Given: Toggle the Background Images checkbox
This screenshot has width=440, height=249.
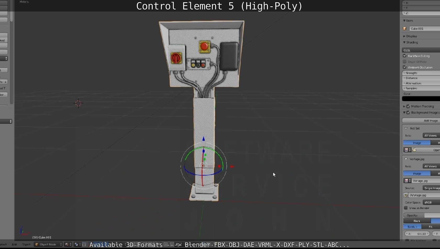Looking at the screenshot, I should point(408,112).
